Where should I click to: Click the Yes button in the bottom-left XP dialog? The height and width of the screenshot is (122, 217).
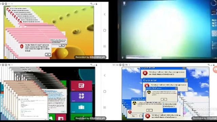[x=133, y=116]
